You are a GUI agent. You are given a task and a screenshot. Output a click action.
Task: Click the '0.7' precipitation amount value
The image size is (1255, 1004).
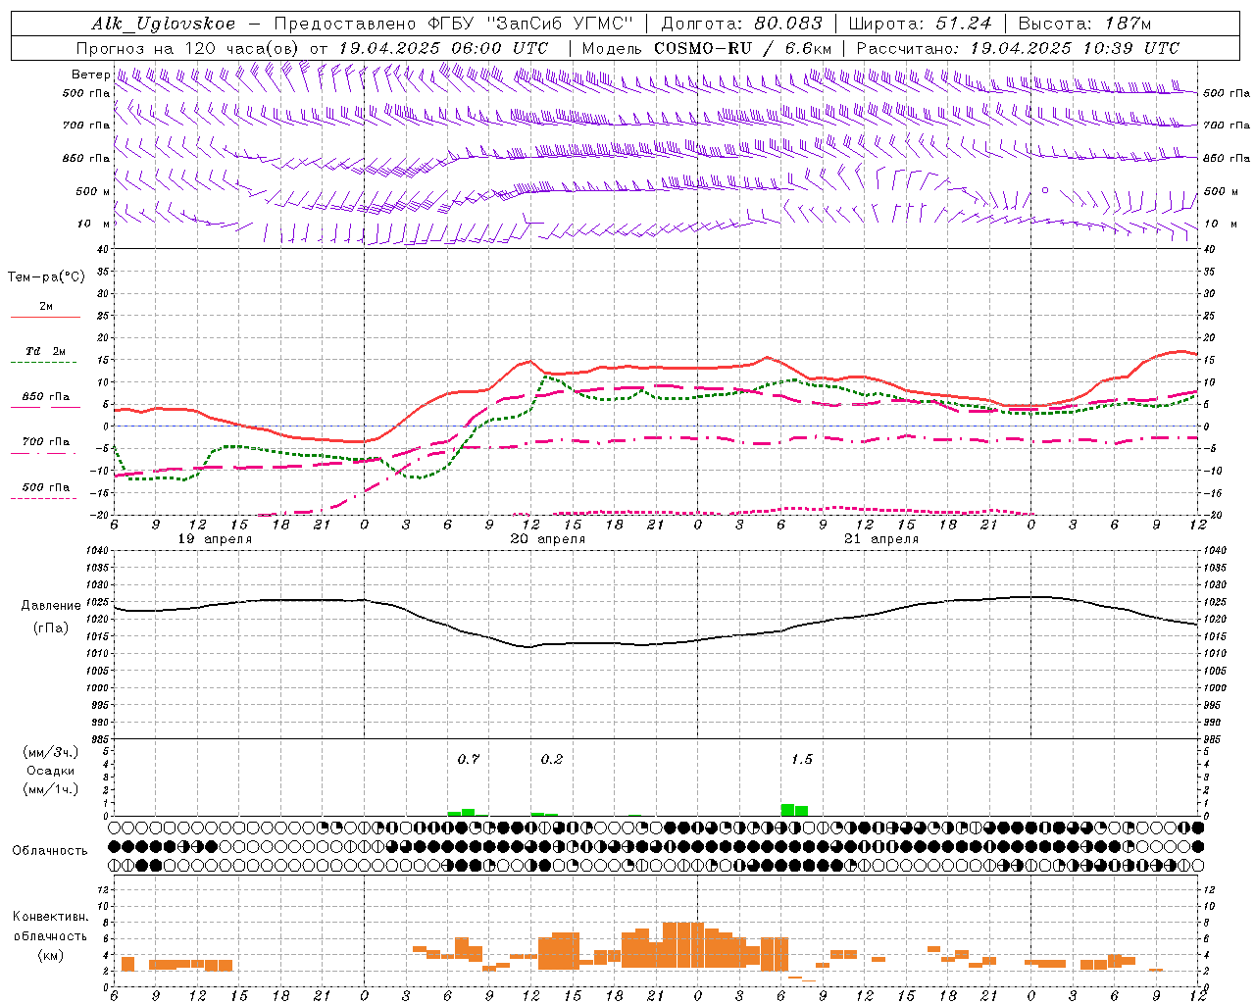[469, 759]
